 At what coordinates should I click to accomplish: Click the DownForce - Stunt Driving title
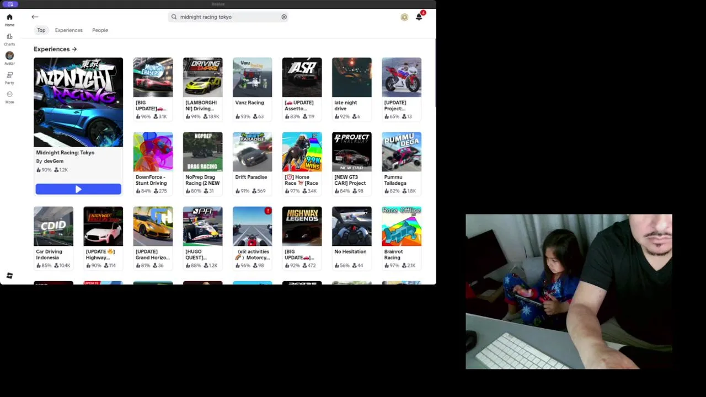[x=151, y=180]
